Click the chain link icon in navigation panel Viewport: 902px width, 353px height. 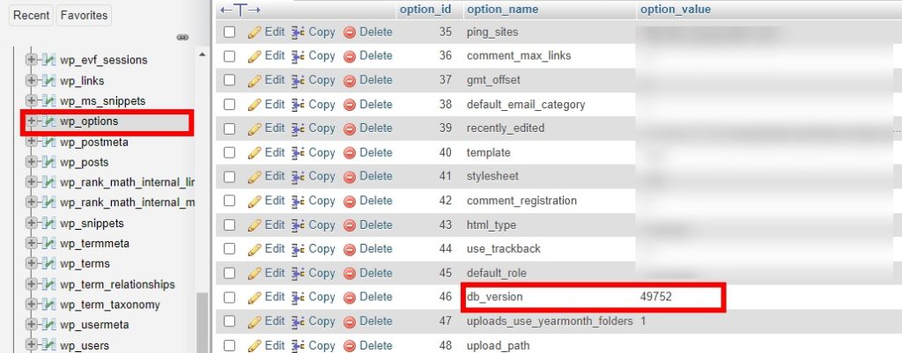183,37
